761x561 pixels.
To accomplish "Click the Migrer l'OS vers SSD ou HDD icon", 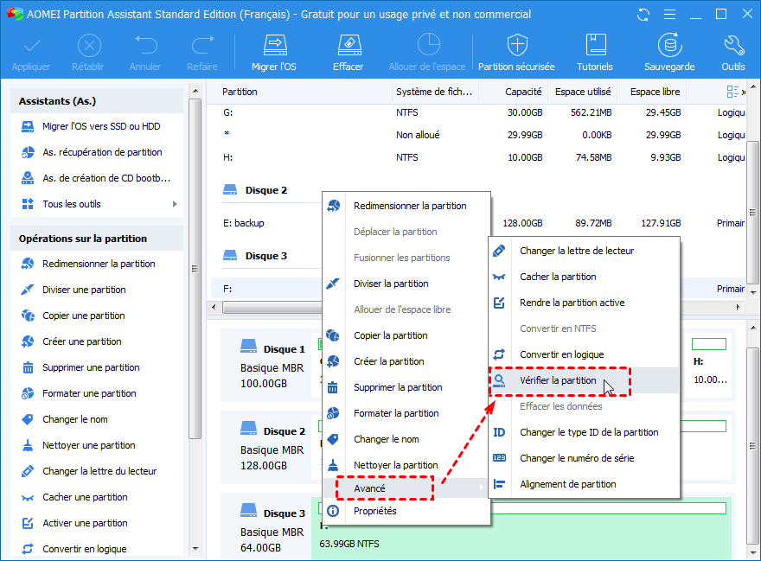I will (x=29, y=127).
